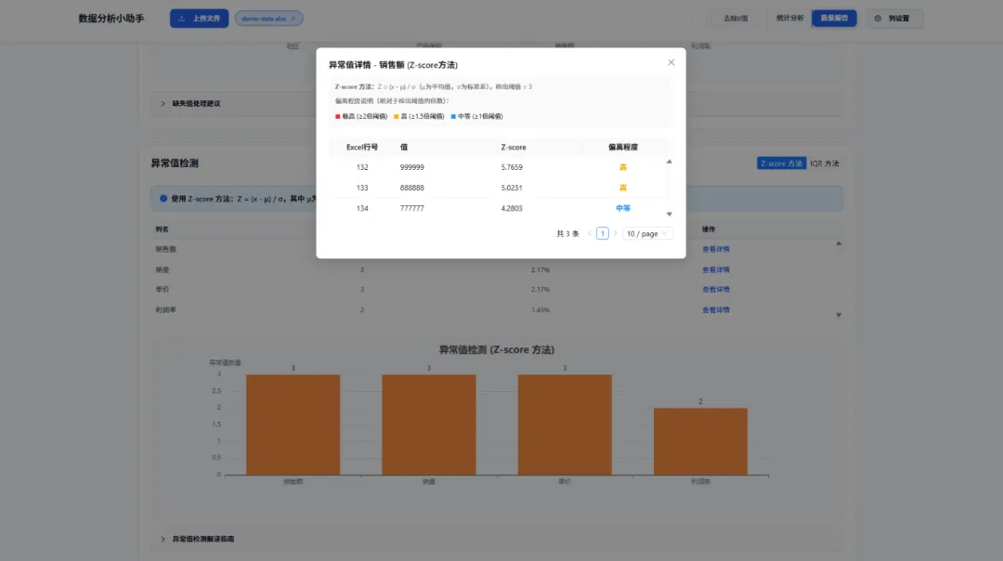This screenshot has height=561, width=1003.
Task: Remove the demo-data.xlsx file tag
Action: 293,19
